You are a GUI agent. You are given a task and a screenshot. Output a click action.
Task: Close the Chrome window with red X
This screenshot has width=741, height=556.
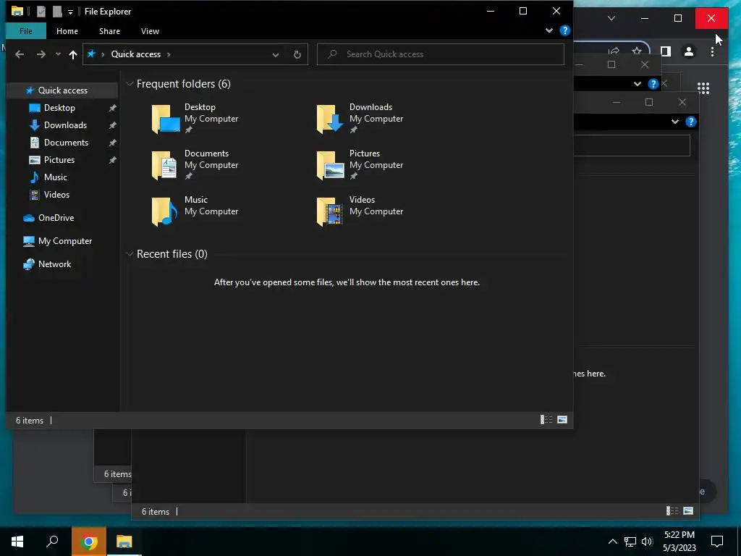[x=711, y=18]
